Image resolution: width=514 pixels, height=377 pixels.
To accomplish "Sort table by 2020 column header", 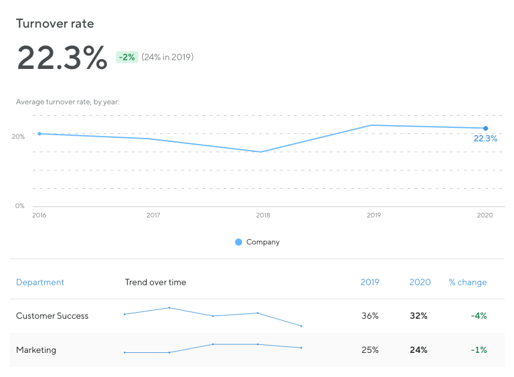I will coord(420,282).
